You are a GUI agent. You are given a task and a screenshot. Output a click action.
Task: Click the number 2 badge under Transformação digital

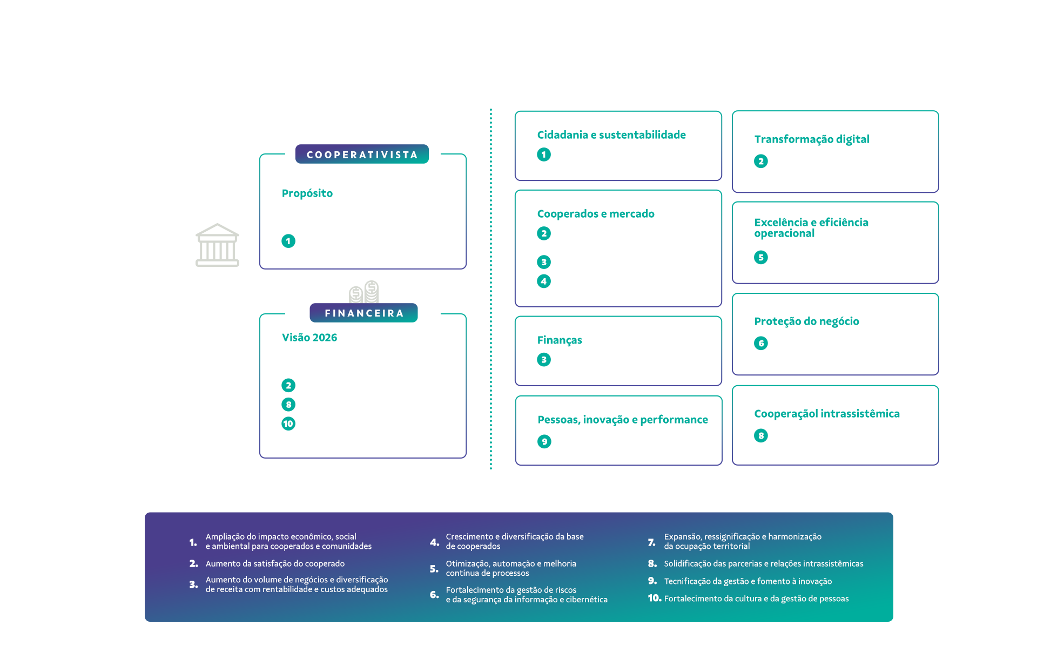(760, 161)
